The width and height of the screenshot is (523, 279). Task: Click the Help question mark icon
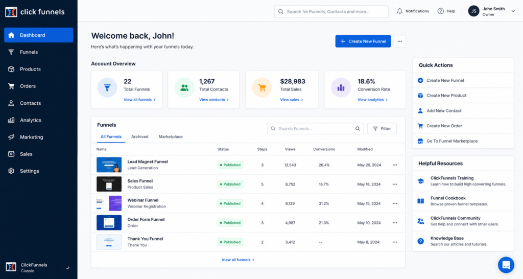tap(441, 11)
